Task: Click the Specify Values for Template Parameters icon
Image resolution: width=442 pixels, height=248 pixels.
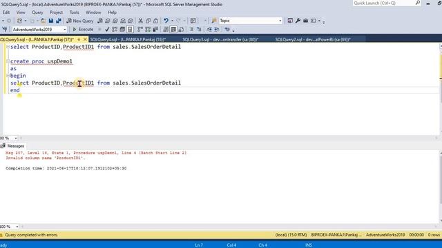Action: pyautogui.click(x=227, y=29)
